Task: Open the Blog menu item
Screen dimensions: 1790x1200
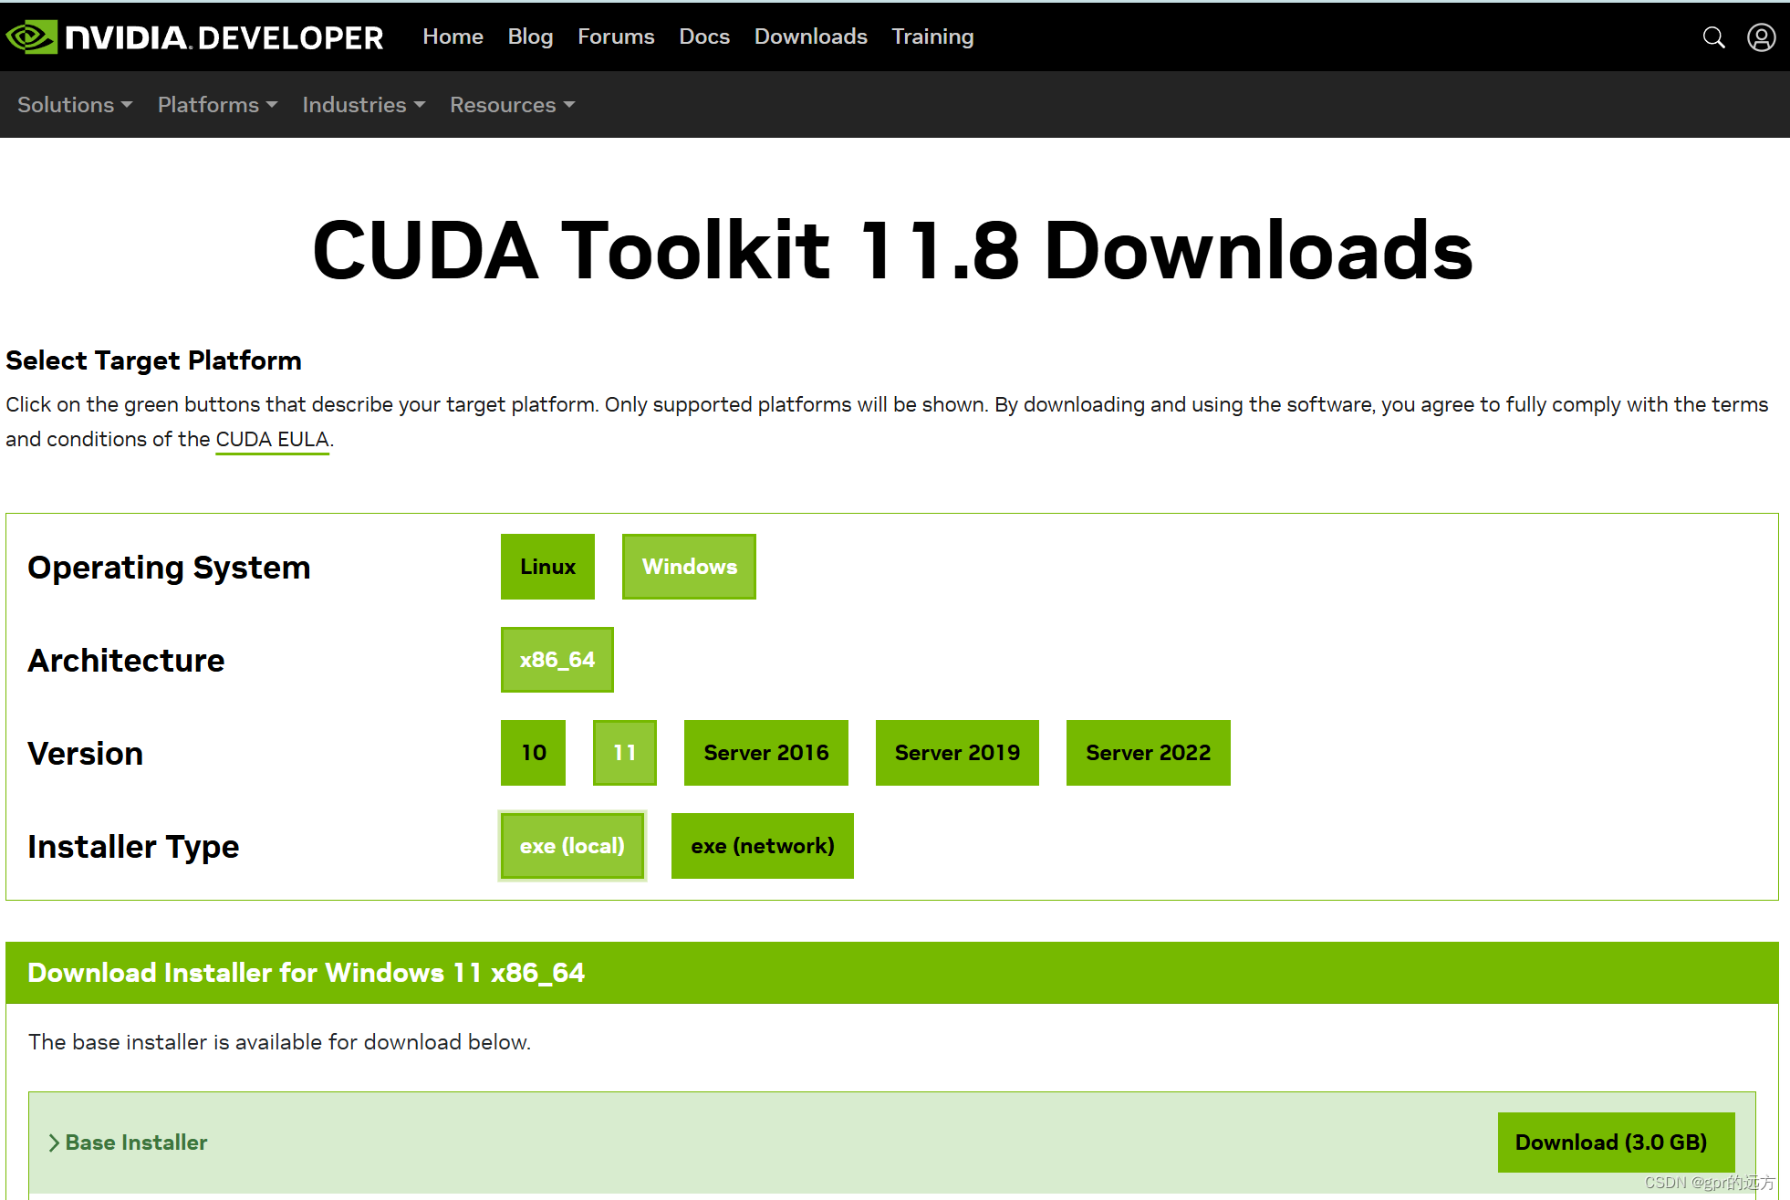Action: coord(530,37)
